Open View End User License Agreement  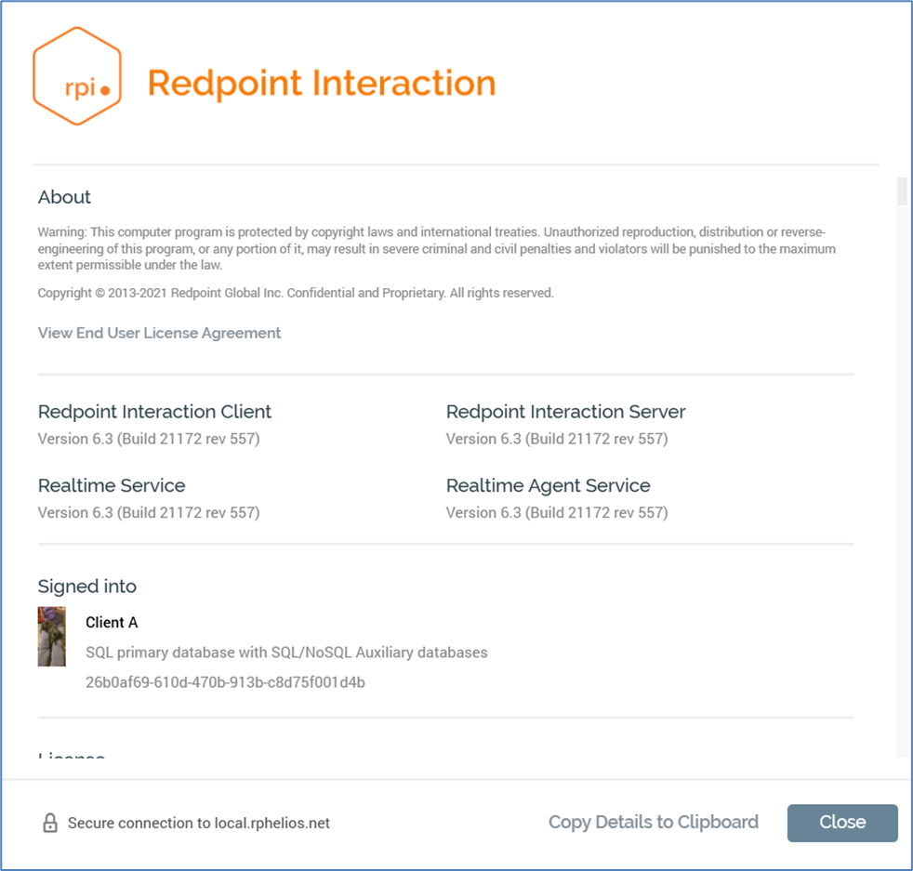[159, 333]
